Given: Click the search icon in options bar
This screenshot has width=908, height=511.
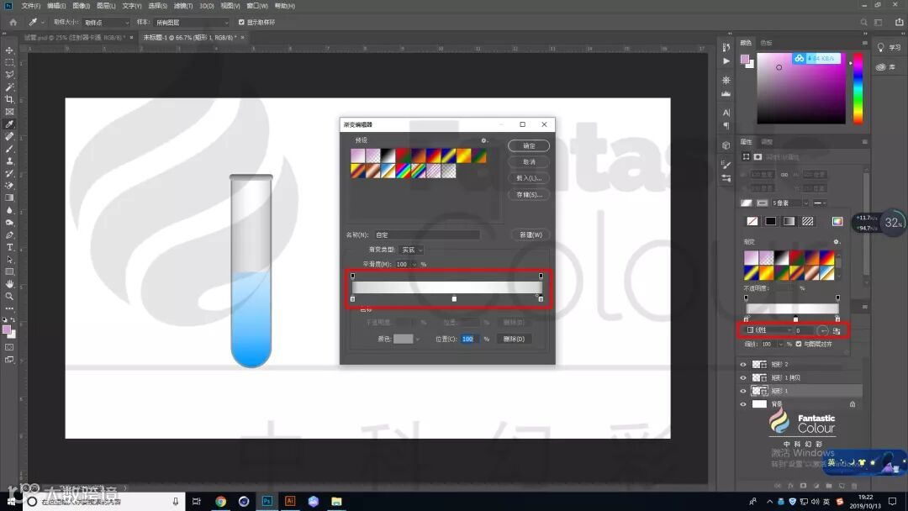Looking at the screenshot, I should click(x=863, y=22).
